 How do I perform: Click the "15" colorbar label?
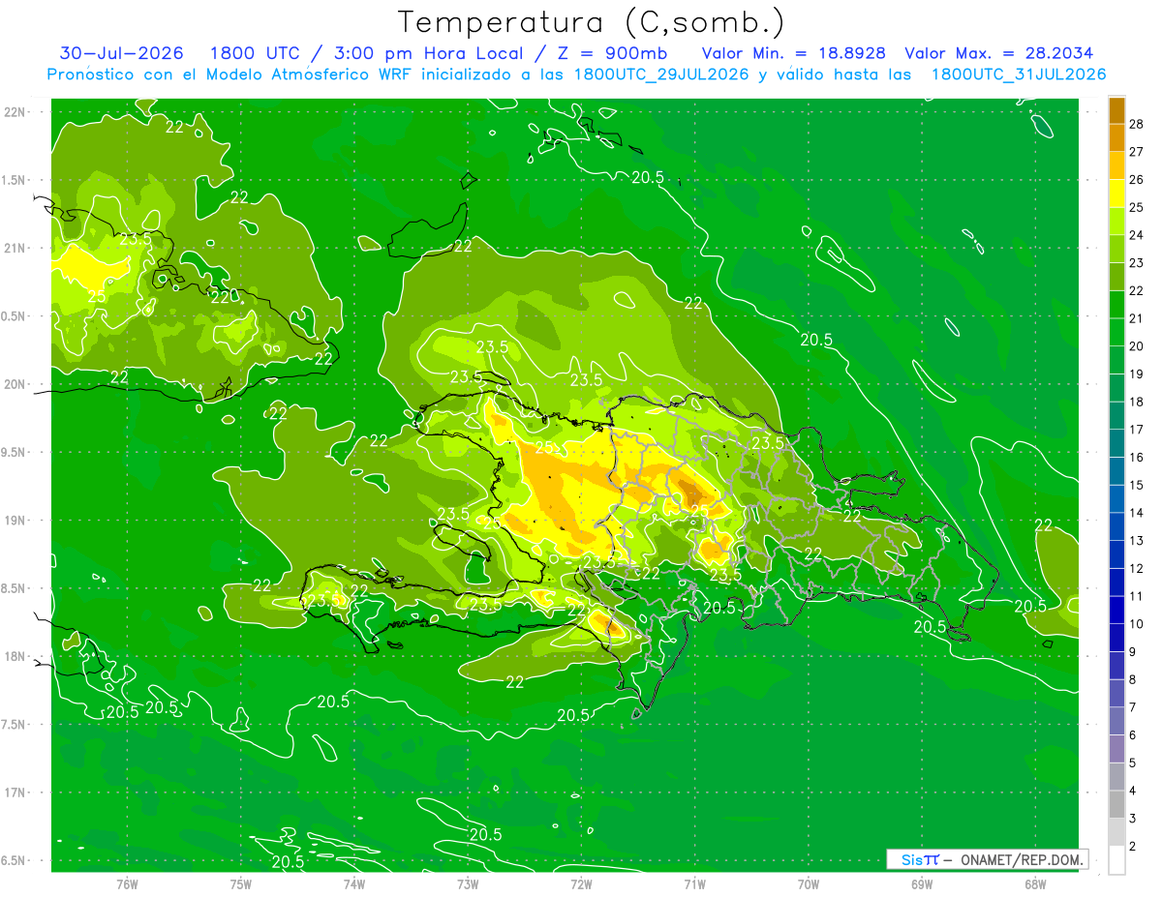(x=1137, y=485)
